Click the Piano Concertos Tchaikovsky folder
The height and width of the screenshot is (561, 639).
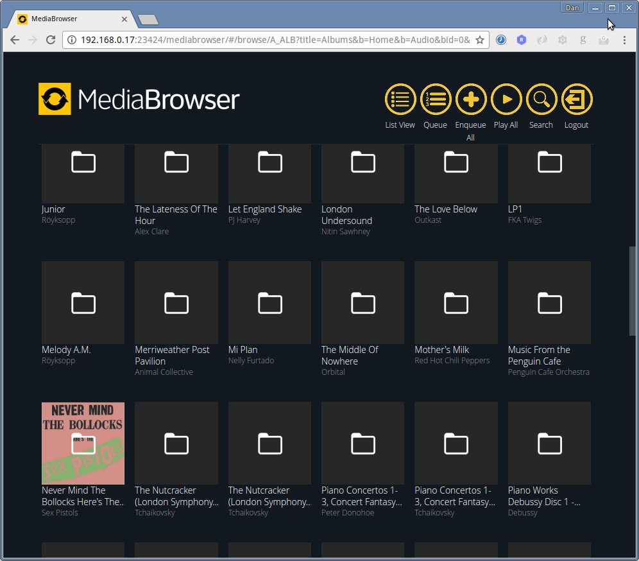456,443
